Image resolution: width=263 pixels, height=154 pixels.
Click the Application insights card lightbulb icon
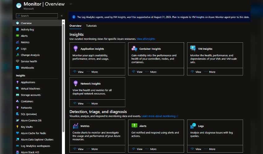tap(75, 48)
